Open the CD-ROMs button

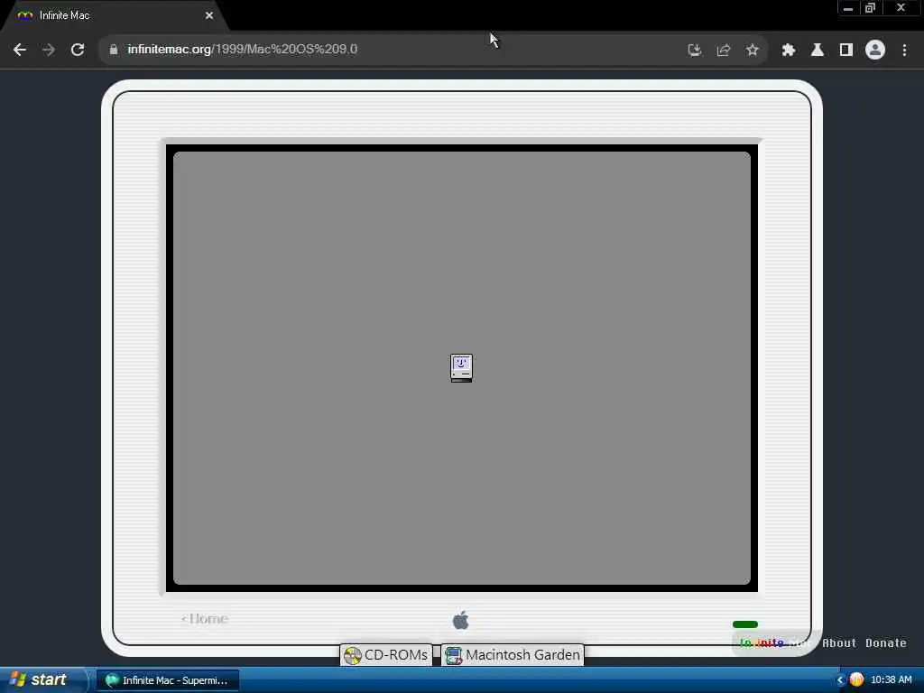click(x=386, y=655)
